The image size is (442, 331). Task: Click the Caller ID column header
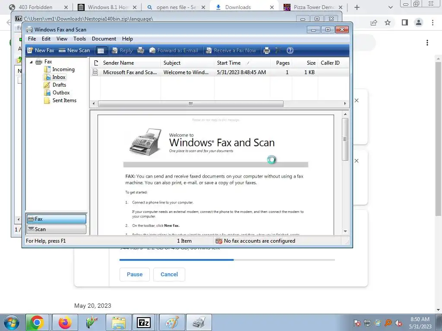tap(333, 63)
